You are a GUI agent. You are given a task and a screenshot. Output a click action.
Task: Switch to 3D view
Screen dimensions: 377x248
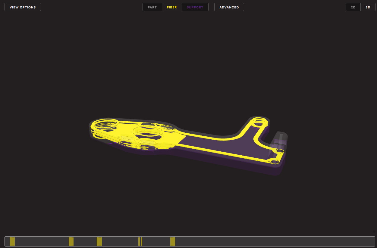coord(368,7)
